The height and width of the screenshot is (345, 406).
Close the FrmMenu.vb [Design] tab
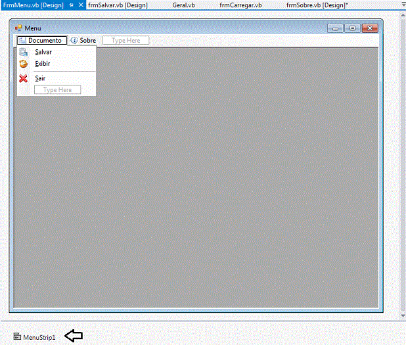click(x=81, y=5)
